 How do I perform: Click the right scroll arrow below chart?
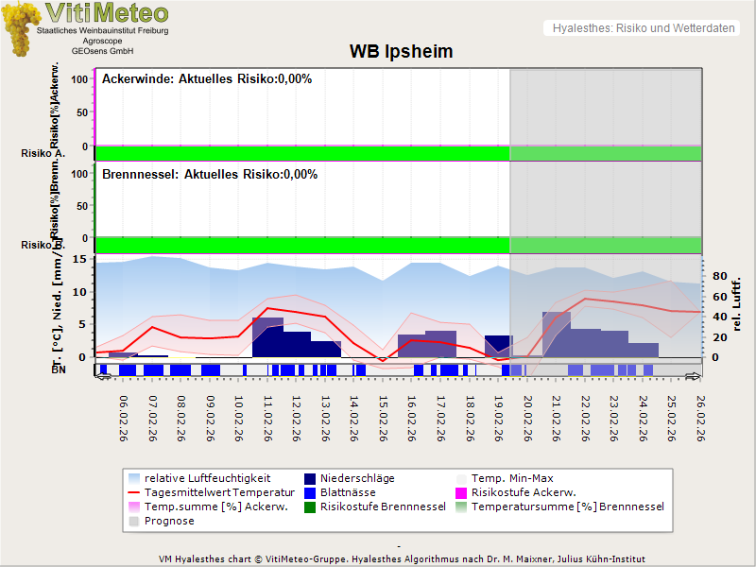pyautogui.click(x=694, y=376)
